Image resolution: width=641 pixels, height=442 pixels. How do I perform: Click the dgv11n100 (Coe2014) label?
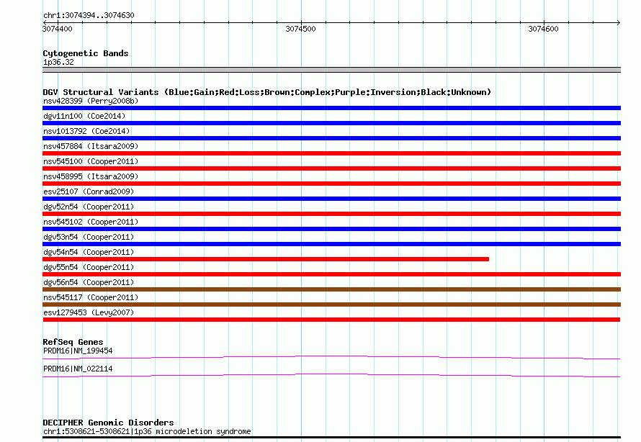tap(84, 116)
